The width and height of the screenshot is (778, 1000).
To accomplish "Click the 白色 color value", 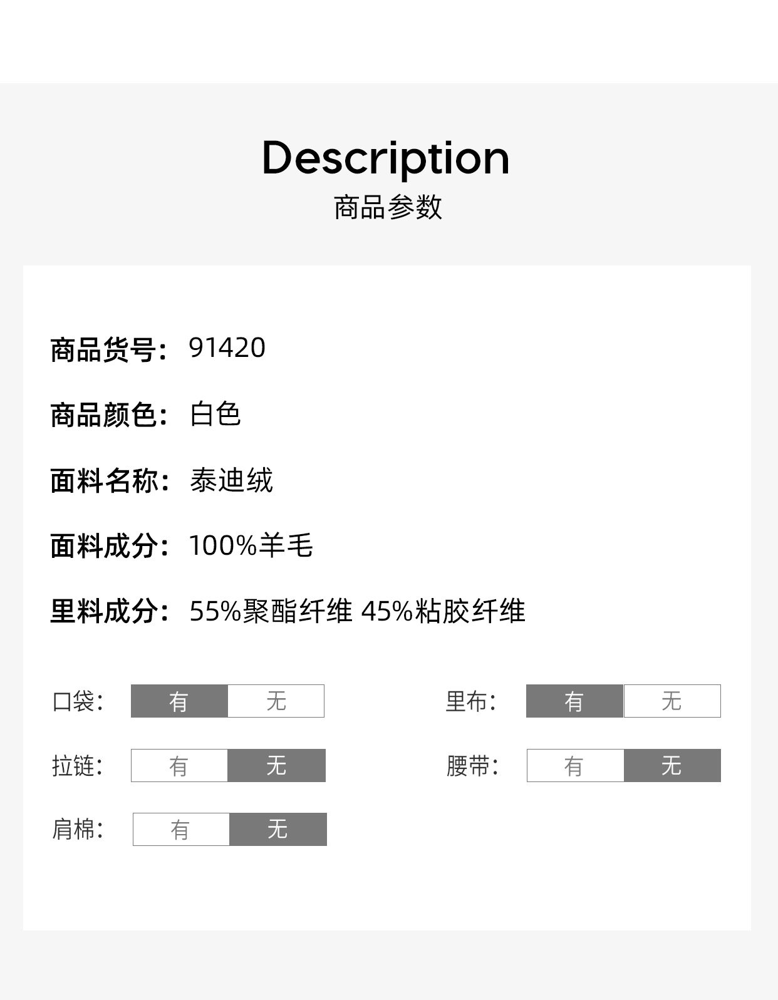I will click(215, 415).
